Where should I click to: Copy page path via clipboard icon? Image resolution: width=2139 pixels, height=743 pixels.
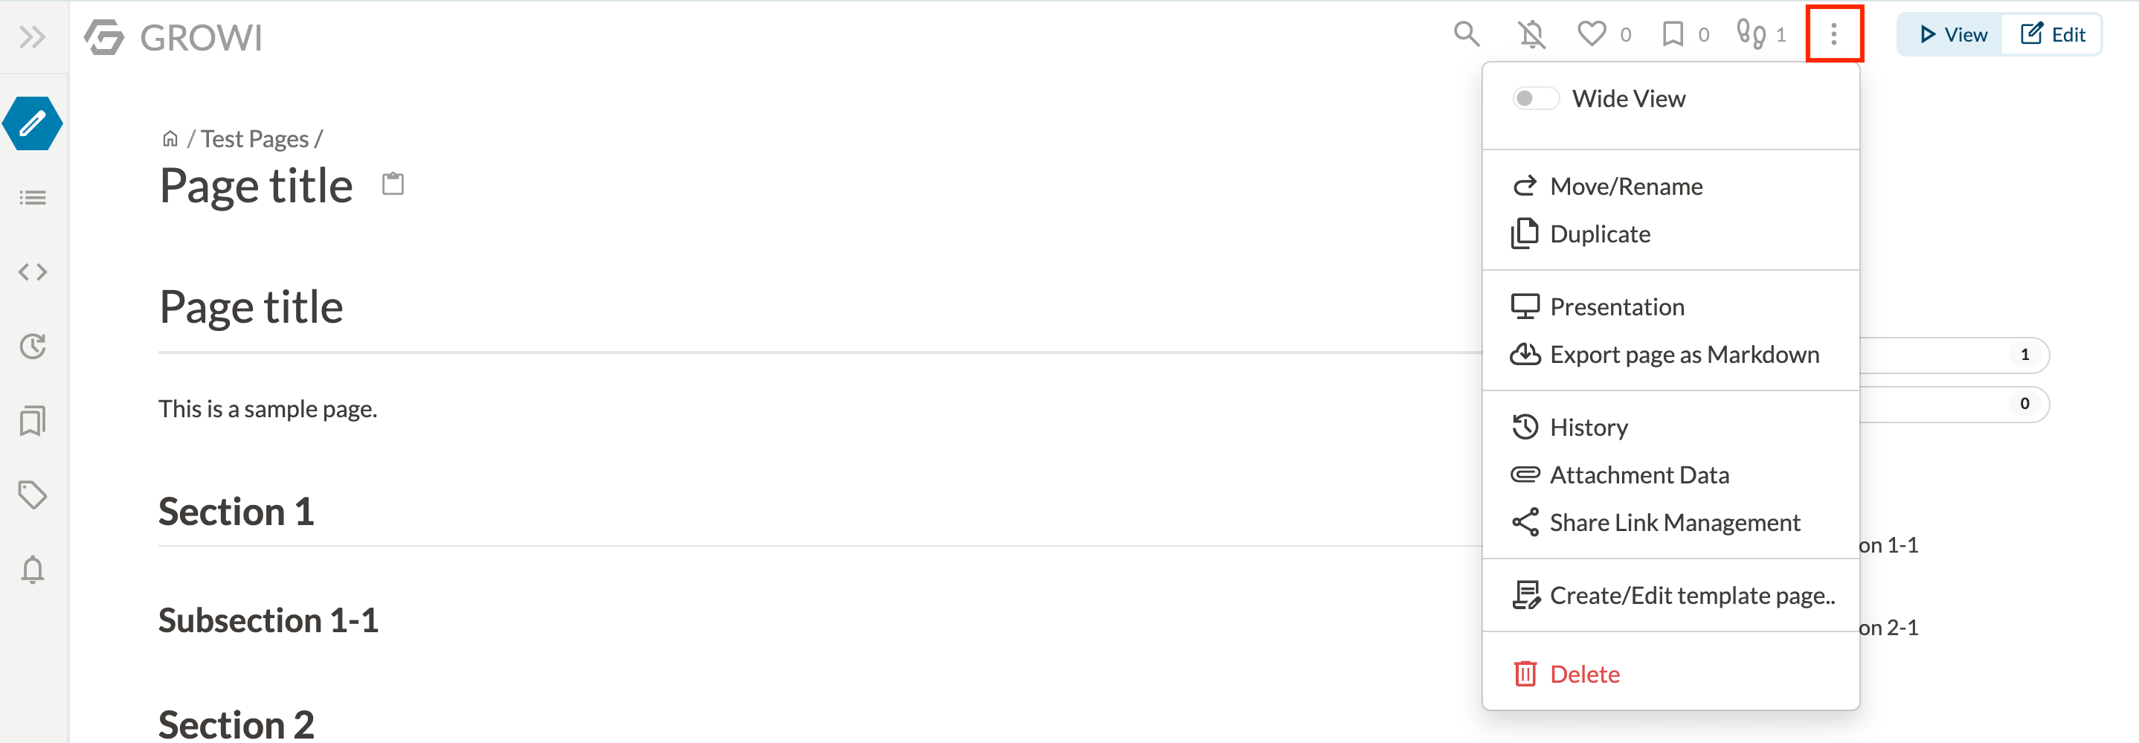pyautogui.click(x=393, y=184)
